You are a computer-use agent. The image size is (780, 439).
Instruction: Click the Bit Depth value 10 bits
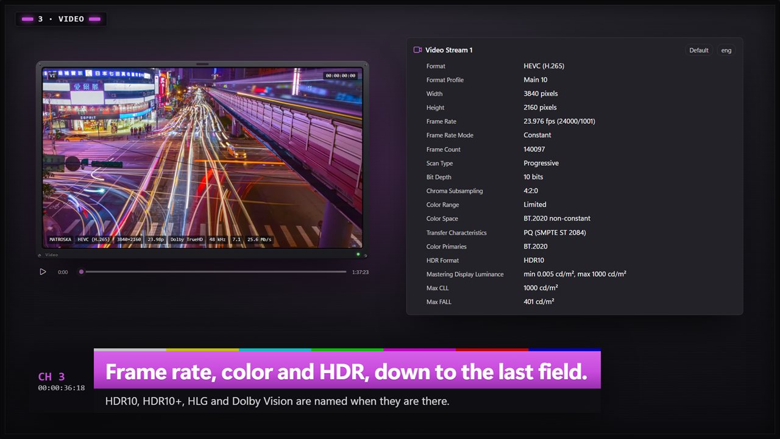[533, 177]
